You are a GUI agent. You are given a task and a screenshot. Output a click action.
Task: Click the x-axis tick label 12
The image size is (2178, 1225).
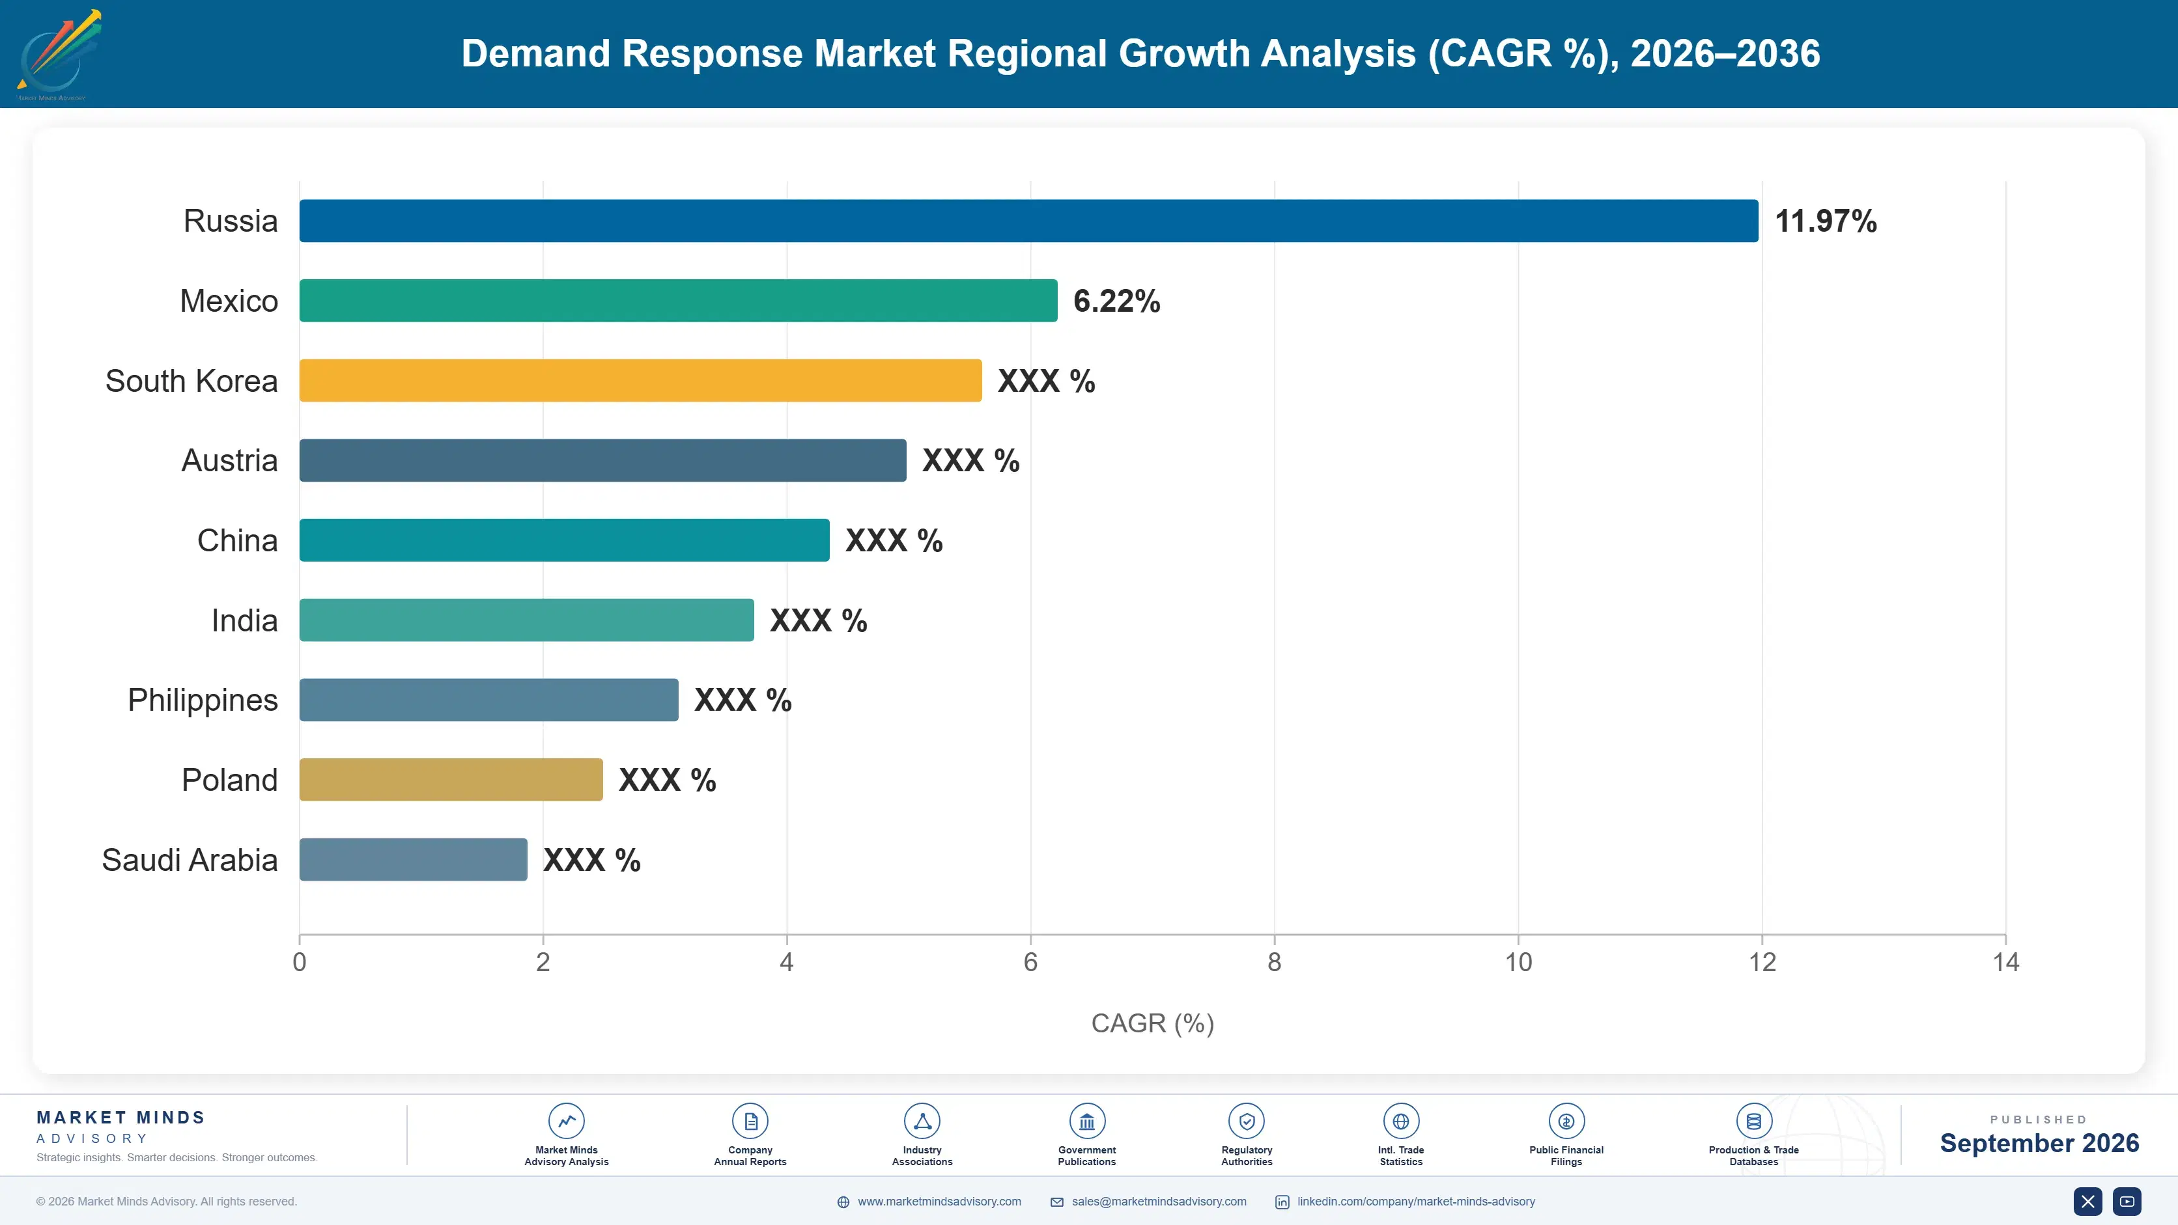(x=1762, y=962)
